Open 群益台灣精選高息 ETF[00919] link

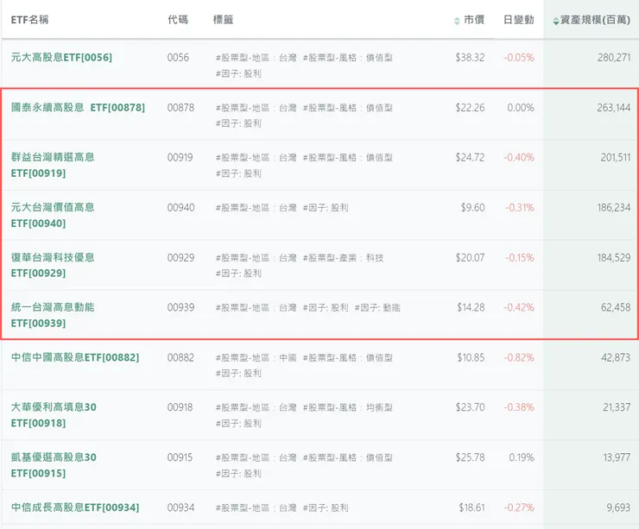tap(53, 166)
